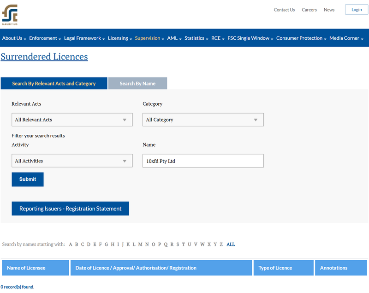
Task: Filter names starting with M
Action: [140, 244]
